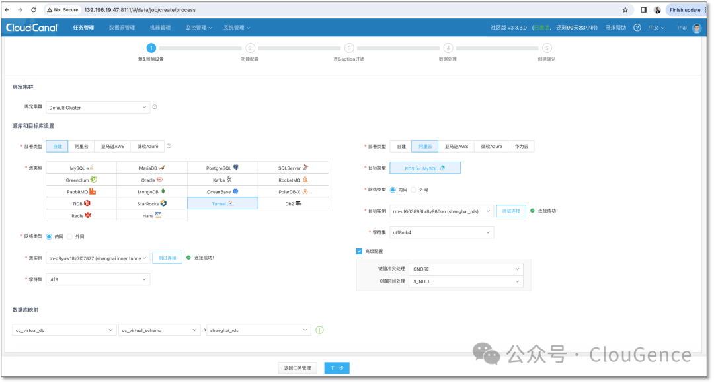Click the RDS for MySQL target type
Viewport: 714px width, 383px height.
425,168
